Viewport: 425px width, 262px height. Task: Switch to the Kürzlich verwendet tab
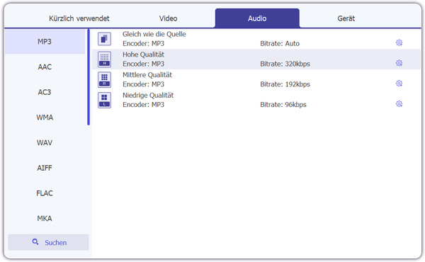pyautogui.click(x=79, y=18)
